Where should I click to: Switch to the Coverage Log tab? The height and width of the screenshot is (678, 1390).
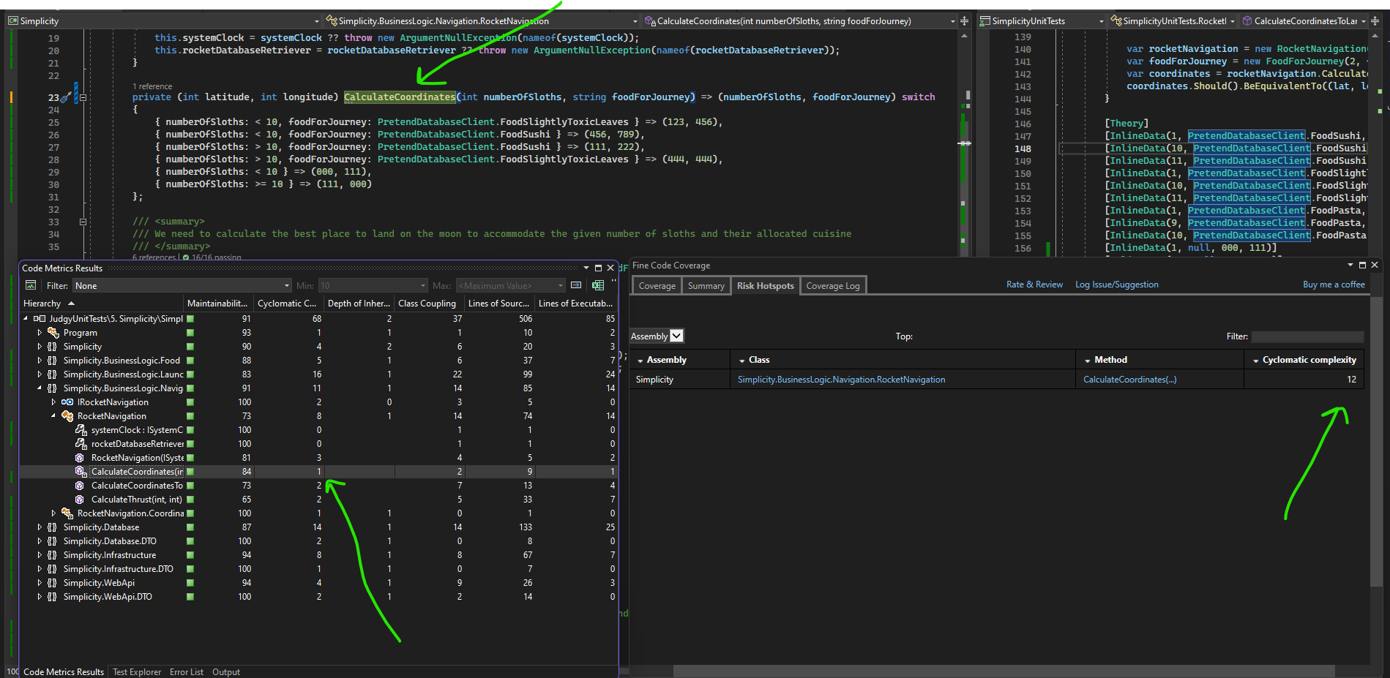(833, 285)
